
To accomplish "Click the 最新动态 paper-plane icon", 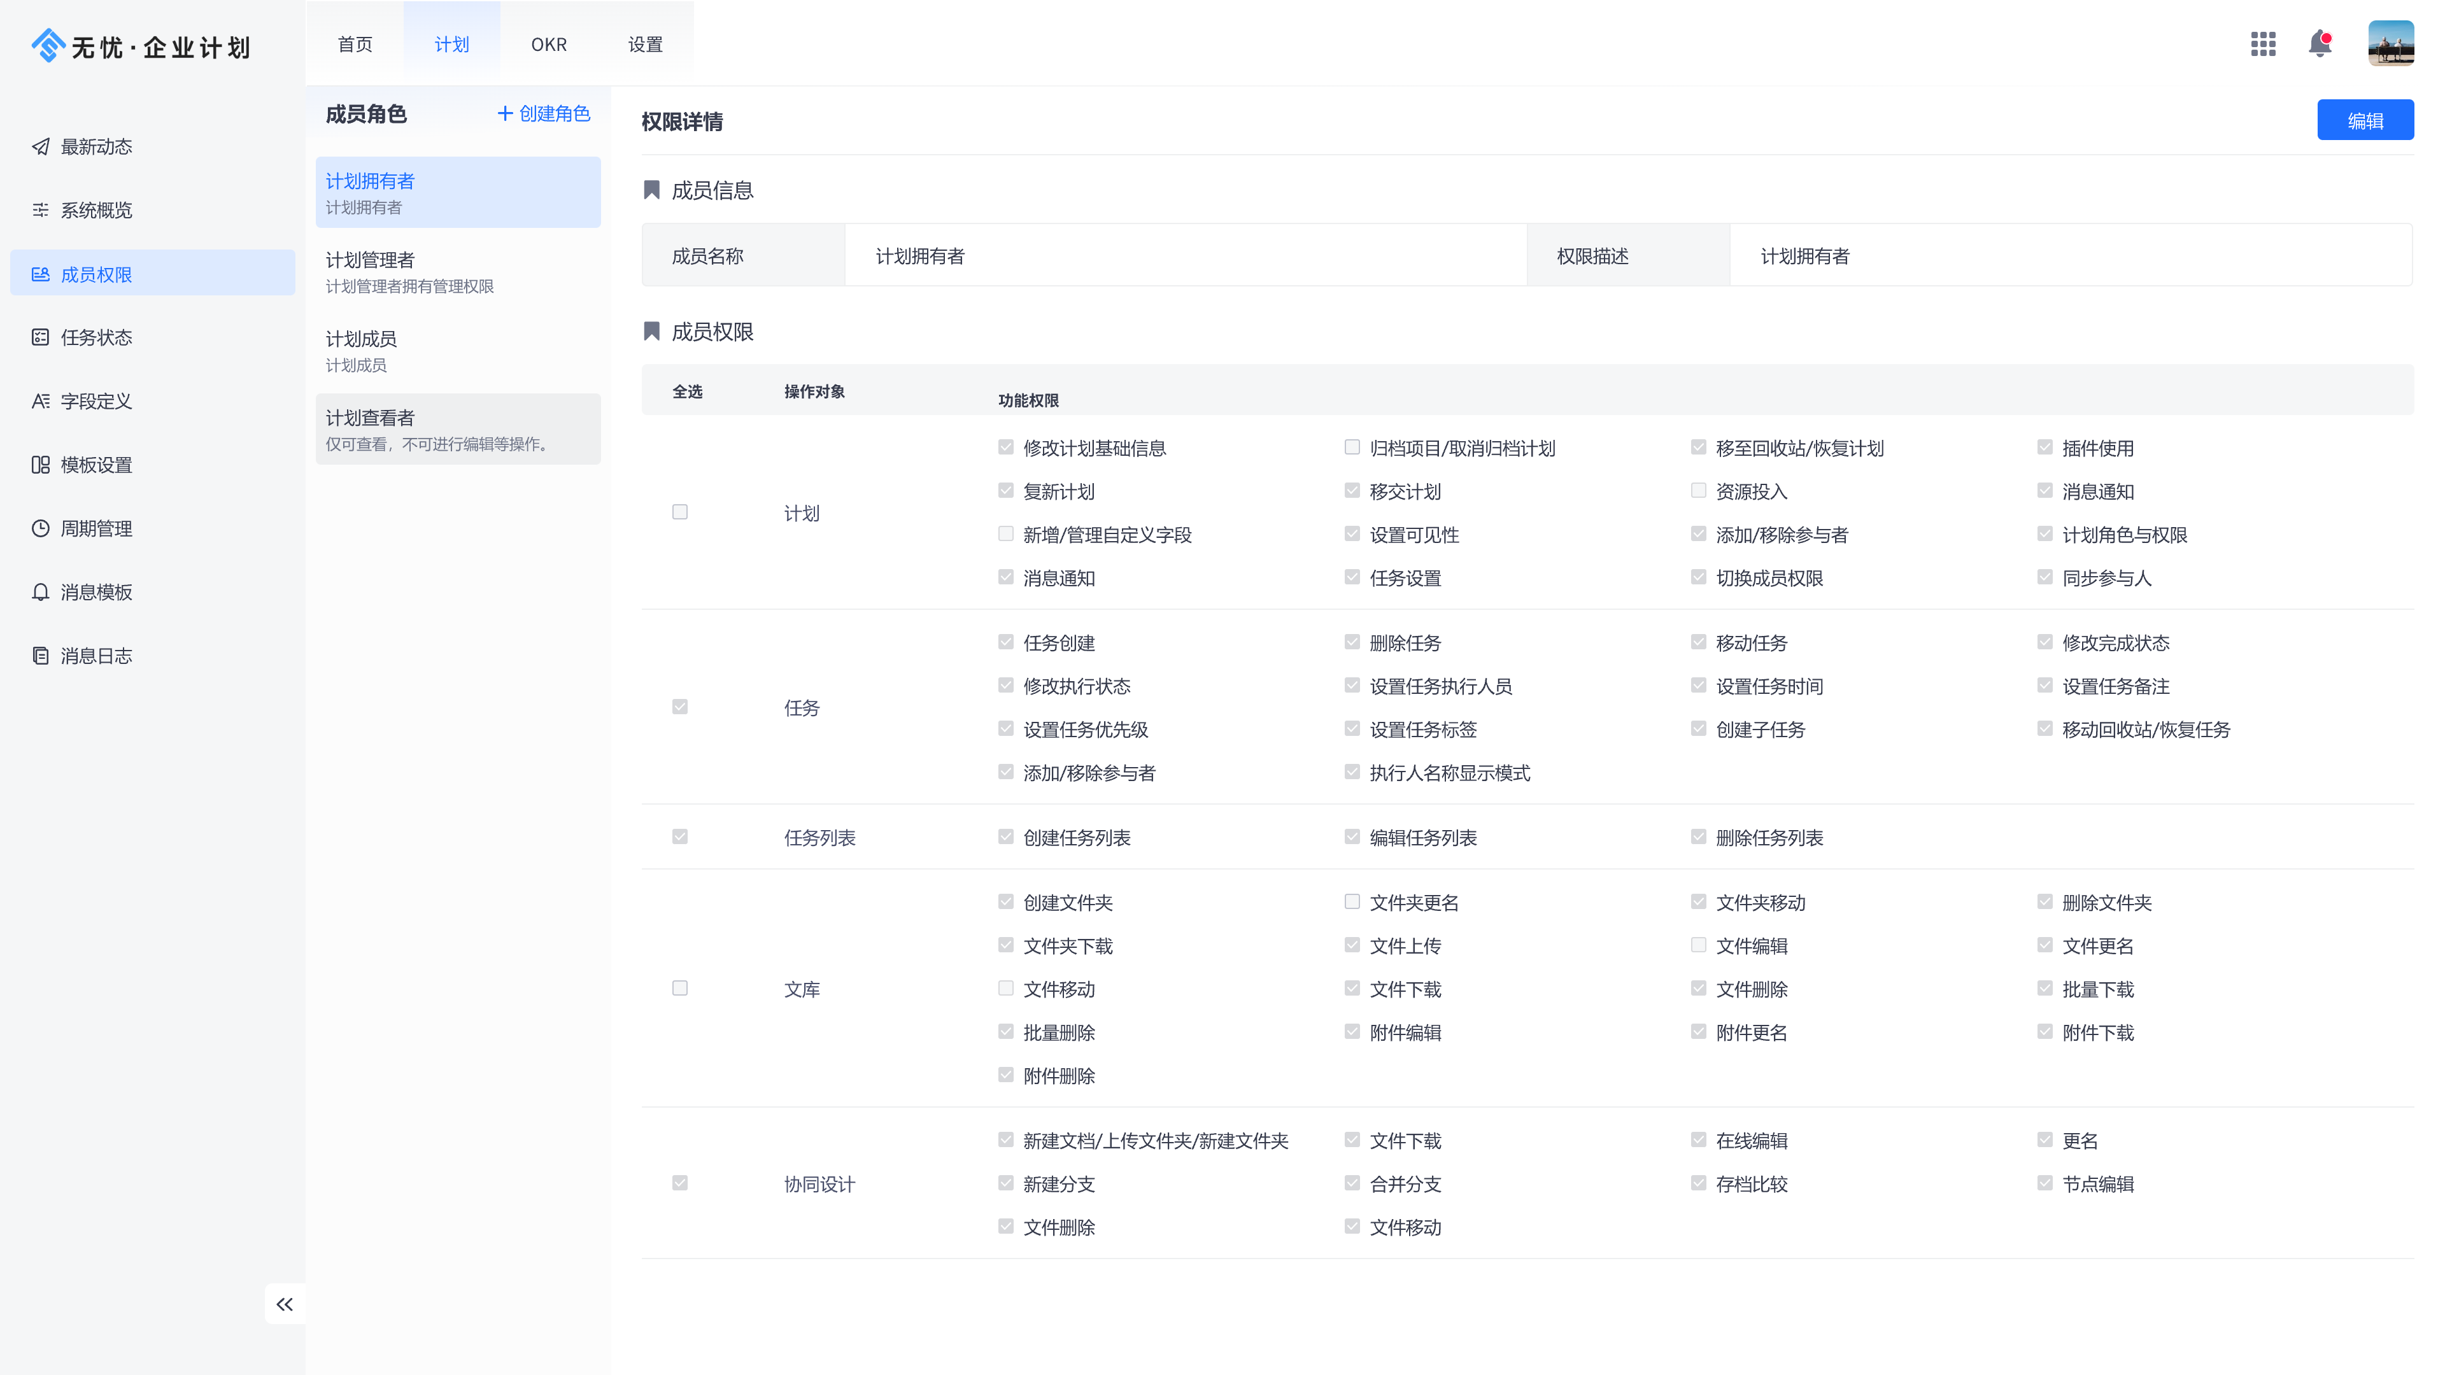I will pyautogui.click(x=41, y=146).
